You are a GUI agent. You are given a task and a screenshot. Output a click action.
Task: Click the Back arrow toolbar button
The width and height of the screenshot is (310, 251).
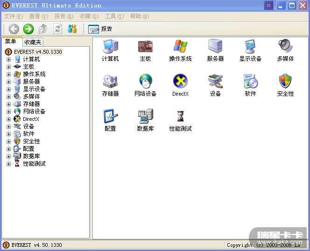[14, 29]
